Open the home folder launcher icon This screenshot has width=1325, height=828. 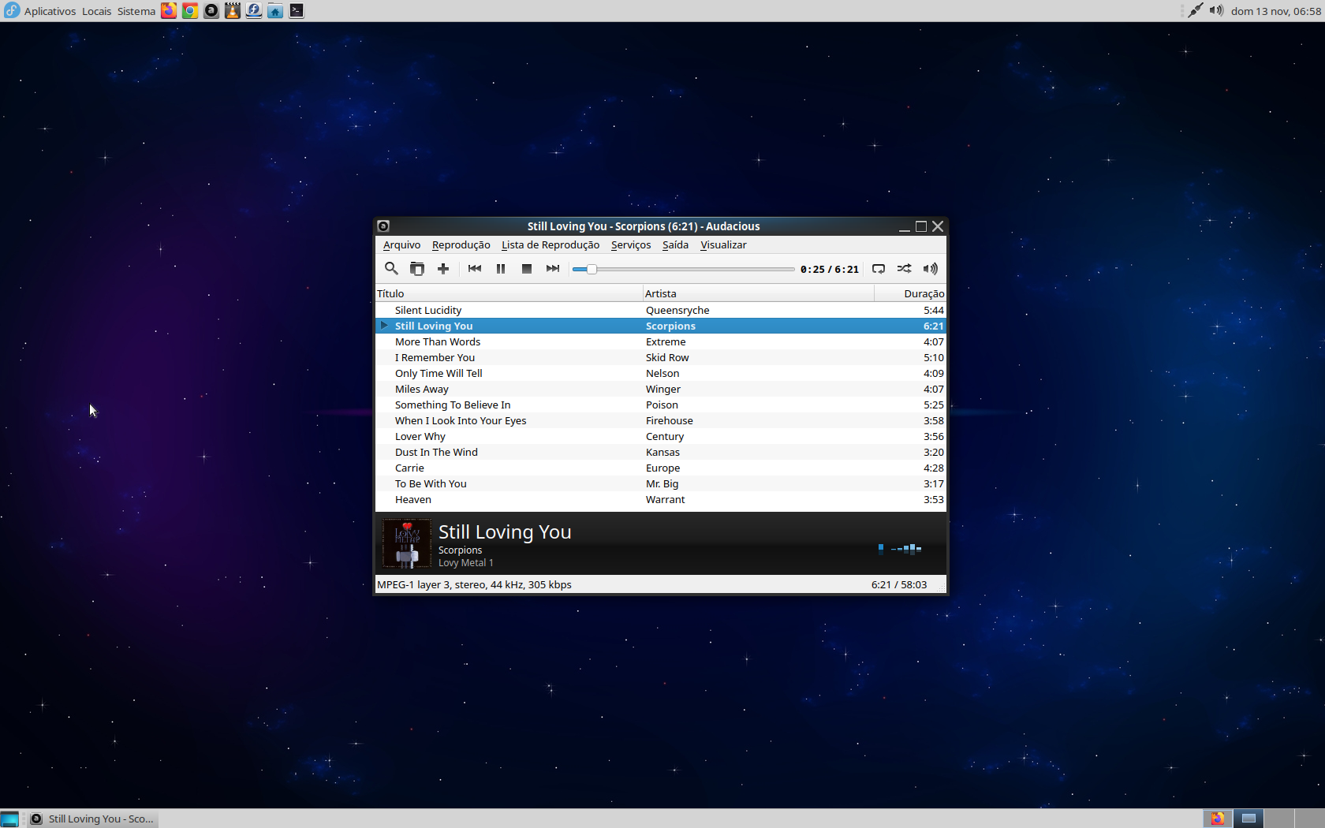(275, 11)
